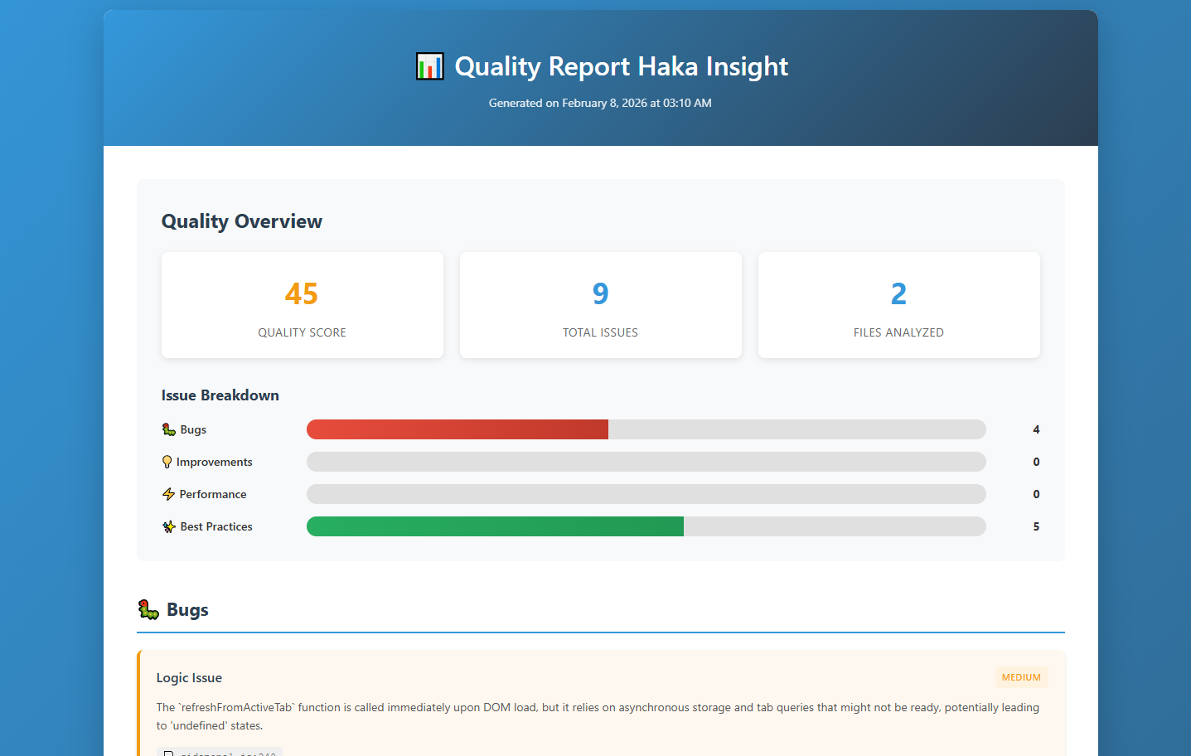Image resolution: width=1191 pixels, height=756 pixels.
Task: Click the Issue Breakdown heading
Action: coord(220,395)
